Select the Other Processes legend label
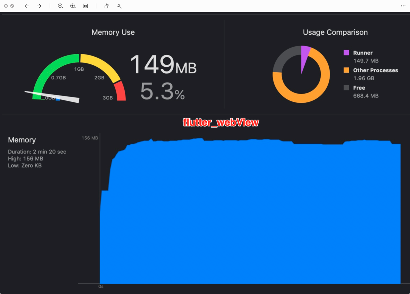Screen dimensions: 410x294 click(x=376, y=70)
